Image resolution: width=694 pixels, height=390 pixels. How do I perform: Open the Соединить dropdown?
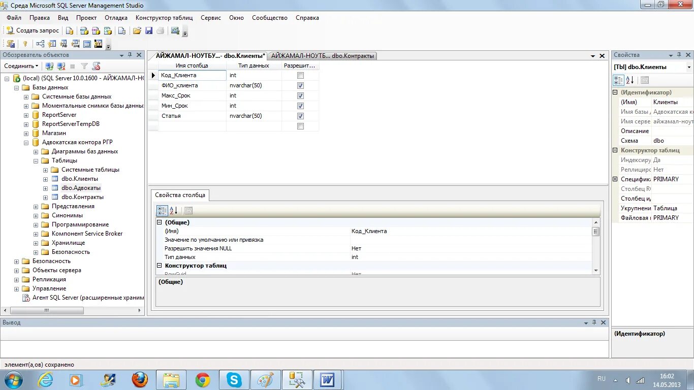[21, 66]
